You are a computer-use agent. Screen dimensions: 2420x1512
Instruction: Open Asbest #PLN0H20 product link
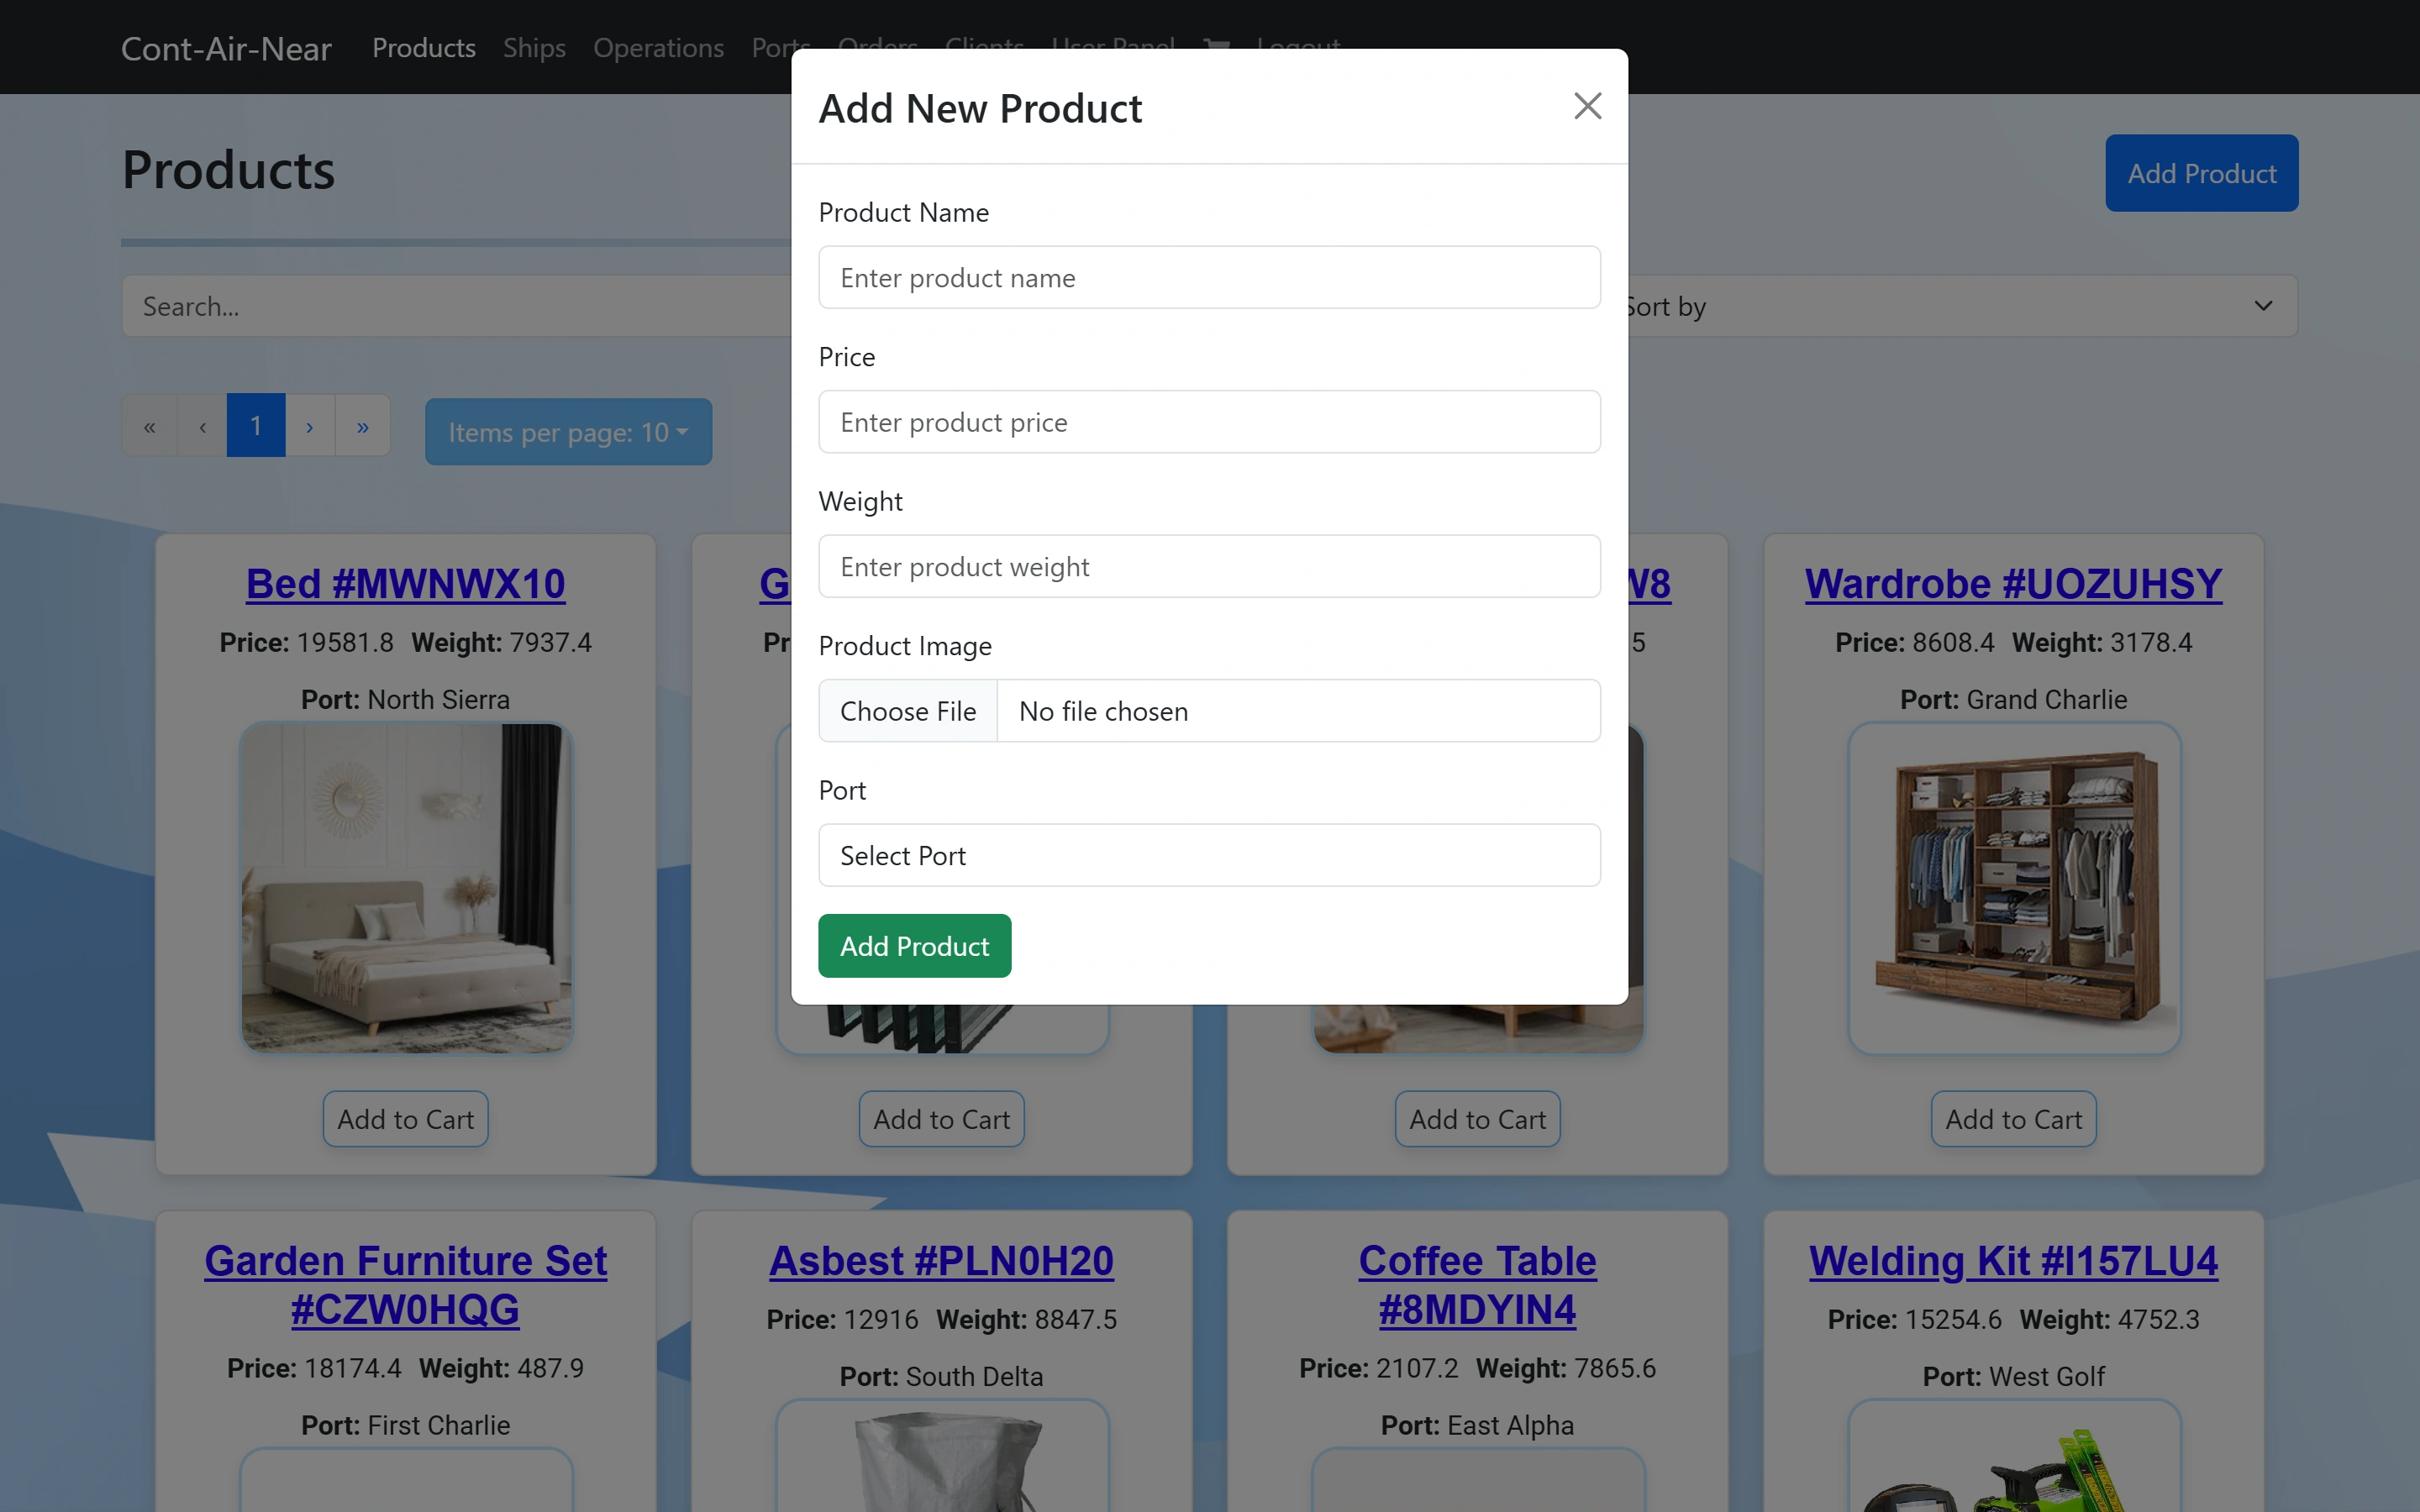[x=941, y=1260]
